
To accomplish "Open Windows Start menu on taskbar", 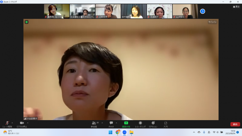I will pos(111,132).
